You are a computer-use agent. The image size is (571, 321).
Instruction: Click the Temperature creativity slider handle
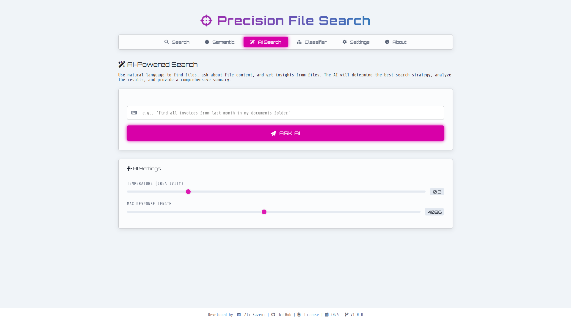[188, 192]
